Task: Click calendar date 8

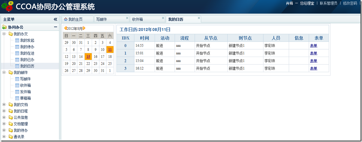Action: (x=88, y=50)
